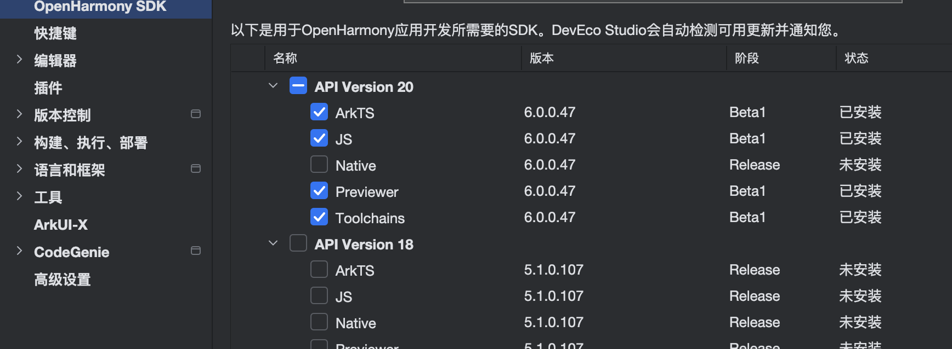The image size is (952, 349).
Task: Click the 版本 column header
Action: [542, 59]
